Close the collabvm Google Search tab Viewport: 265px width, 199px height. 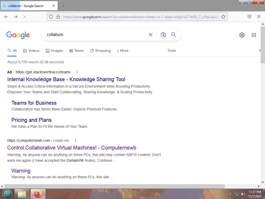click(x=54, y=6)
